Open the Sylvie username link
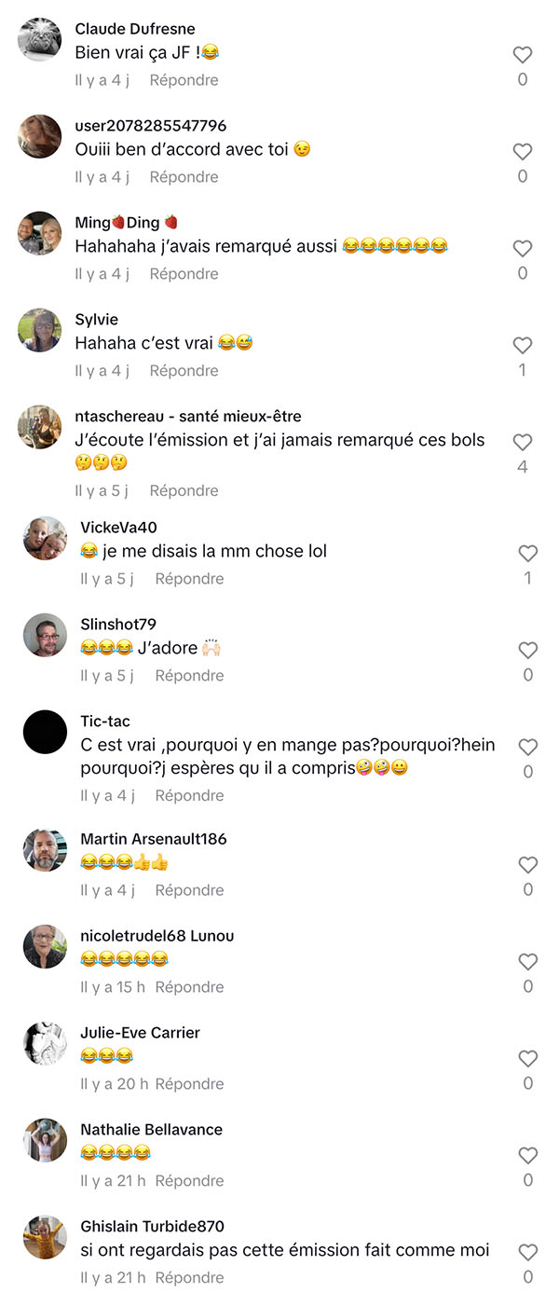The width and height of the screenshot is (559, 1306). pos(97,320)
